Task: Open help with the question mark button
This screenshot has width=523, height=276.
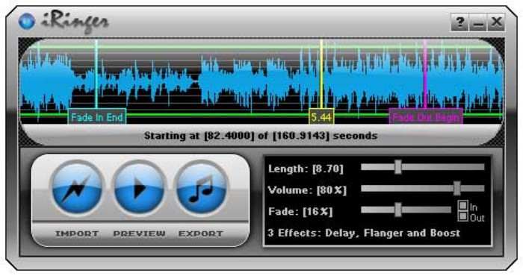Action: point(460,22)
